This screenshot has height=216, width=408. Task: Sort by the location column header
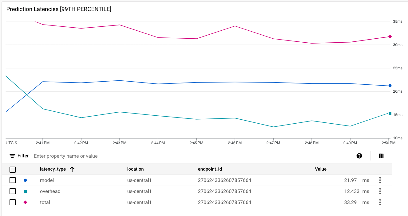click(x=135, y=169)
